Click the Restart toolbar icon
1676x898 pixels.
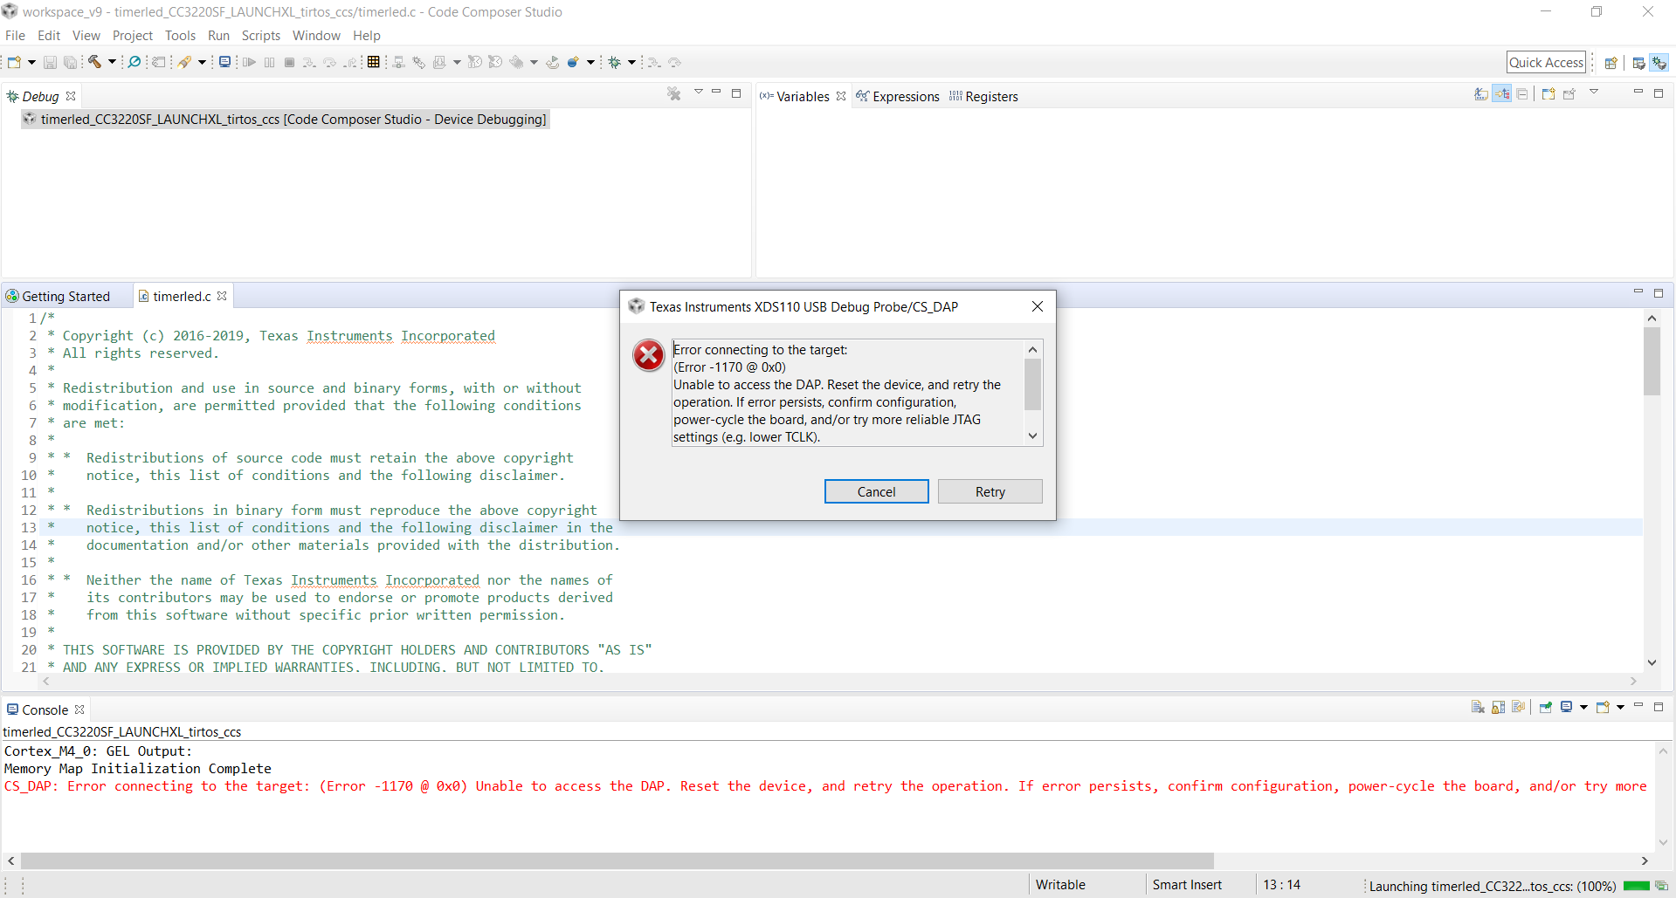(552, 62)
